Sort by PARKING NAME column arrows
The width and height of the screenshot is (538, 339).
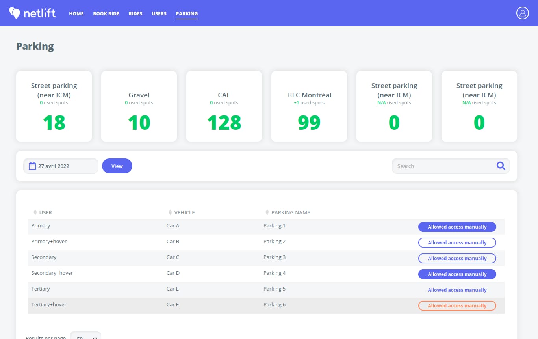pyautogui.click(x=267, y=212)
